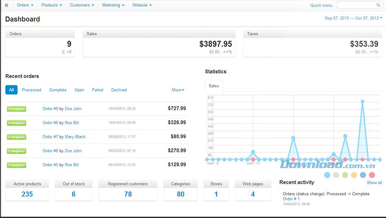Open the date range selector
This screenshot has height=218, width=386.
(353, 18)
